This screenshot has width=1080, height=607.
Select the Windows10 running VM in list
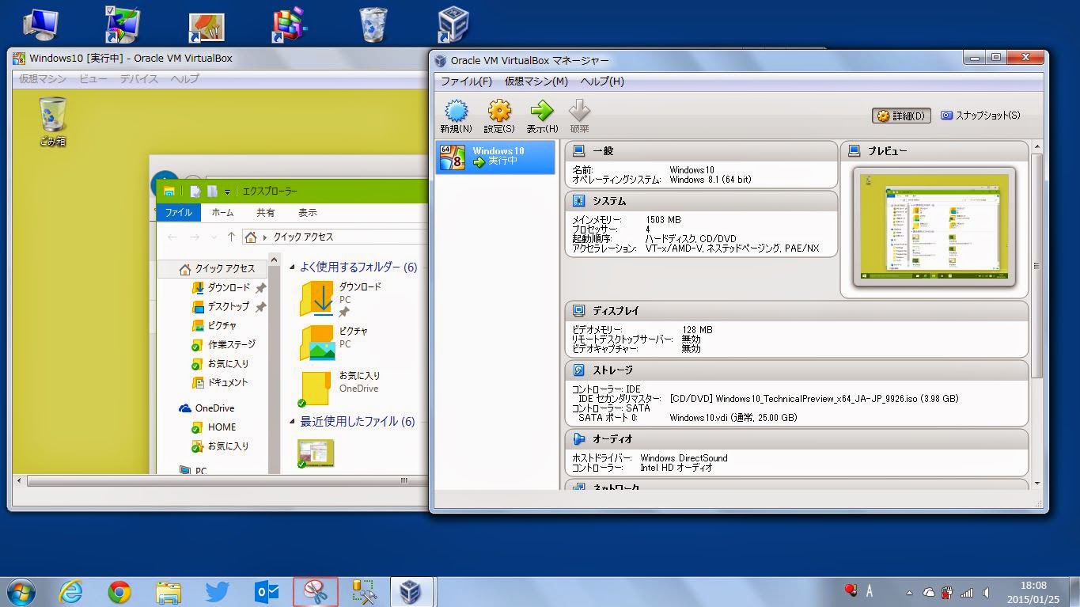click(496, 157)
